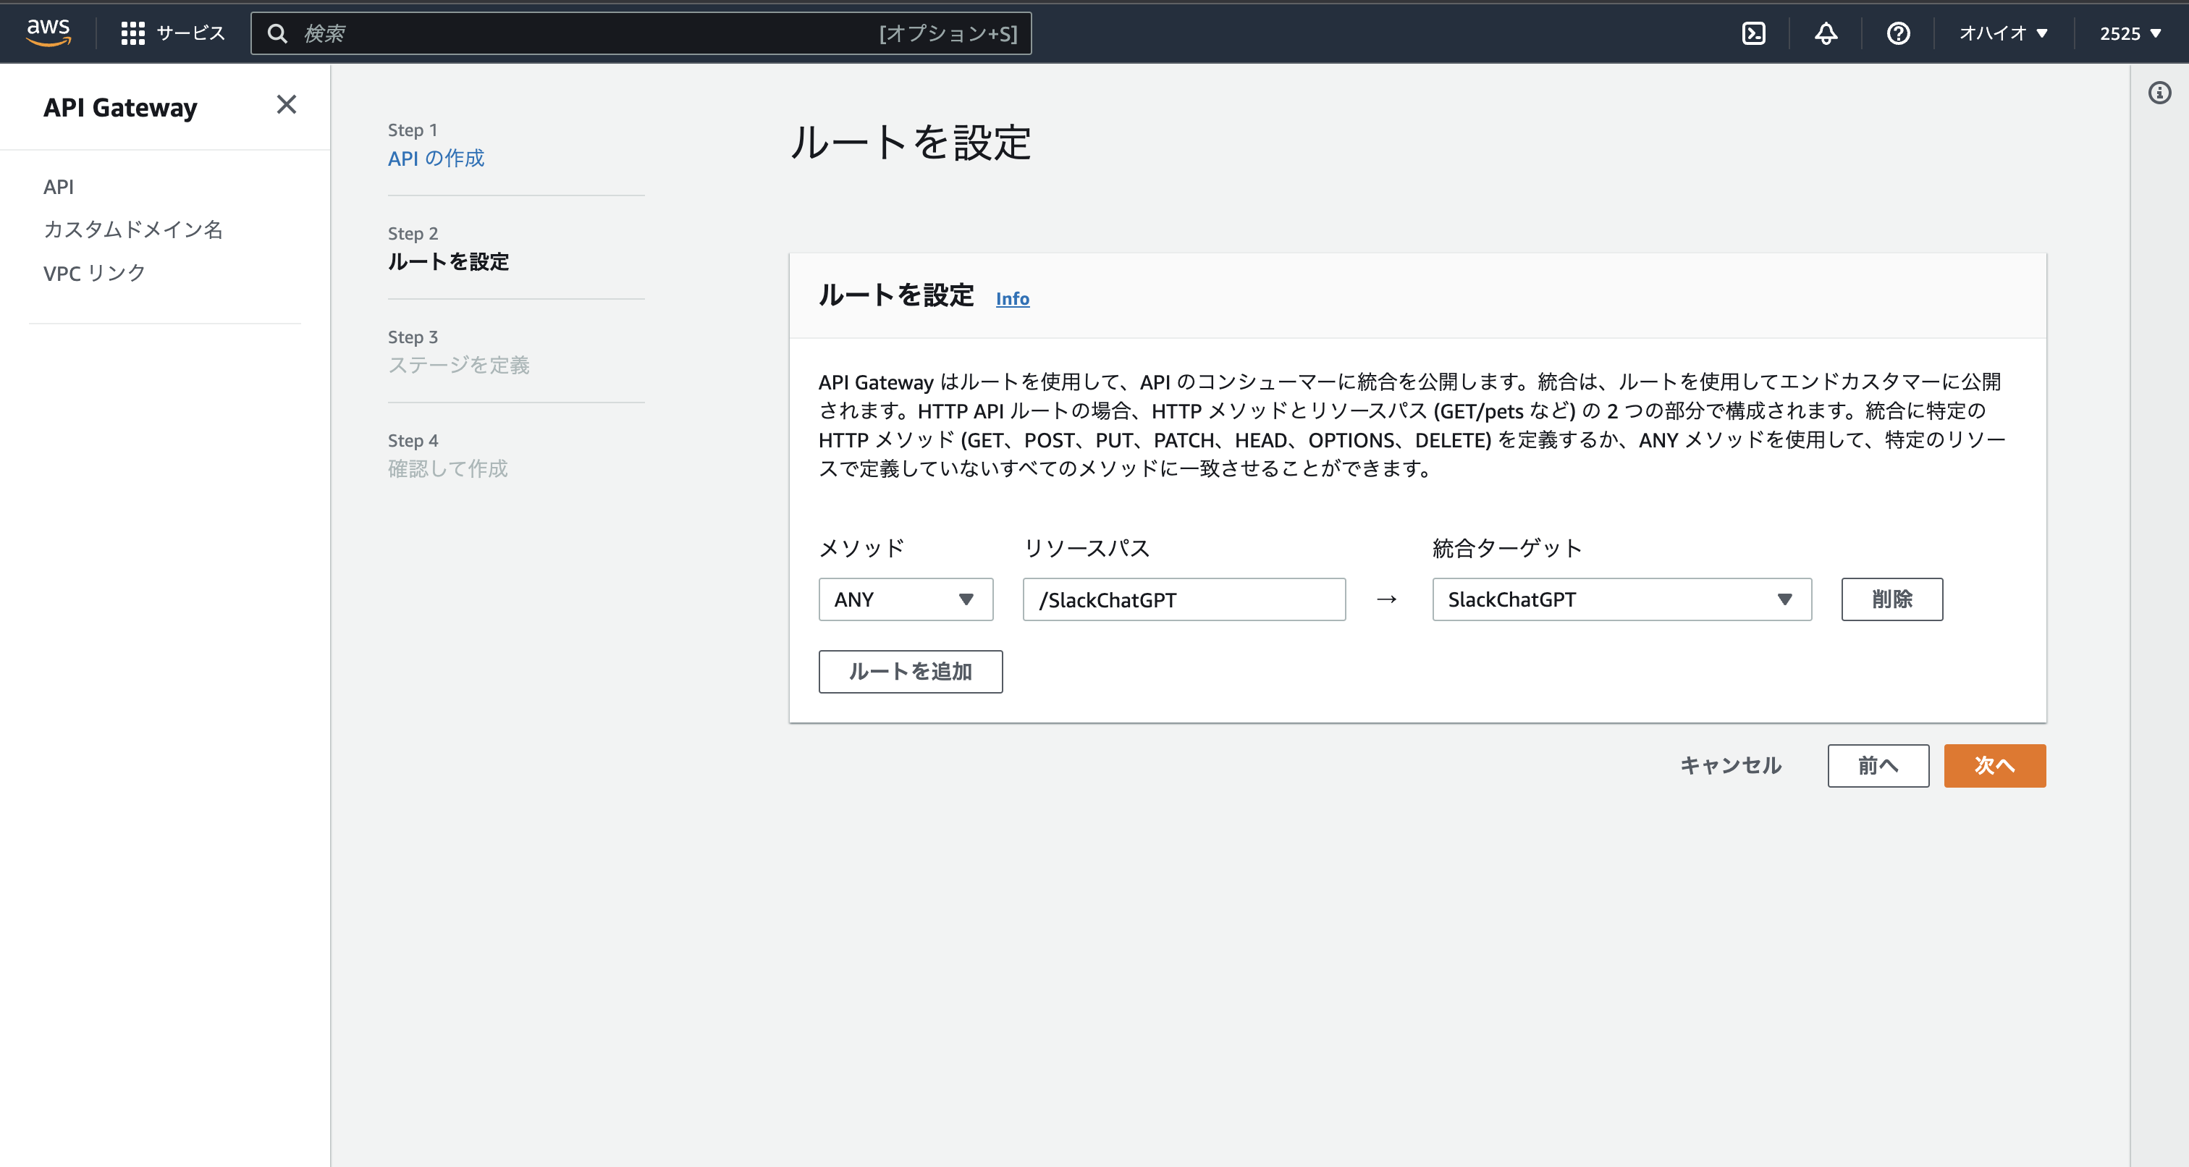Click the Info link next to ルートを設定
Viewport: 2189px width, 1167px height.
1012,298
